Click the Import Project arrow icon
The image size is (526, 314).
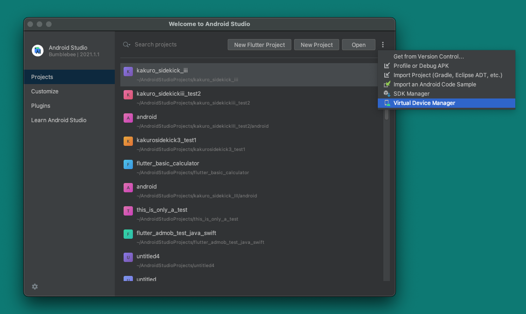click(387, 75)
